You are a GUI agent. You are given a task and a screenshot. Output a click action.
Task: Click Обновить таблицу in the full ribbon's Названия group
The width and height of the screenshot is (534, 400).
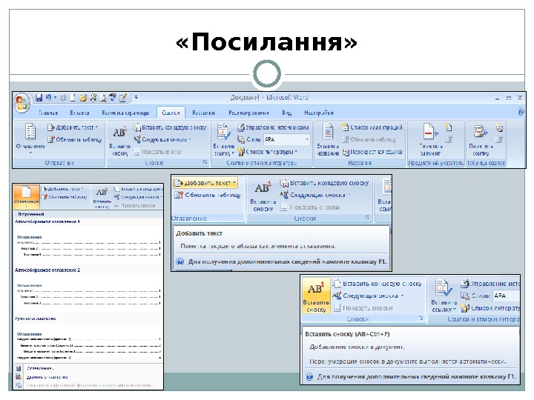click(x=369, y=139)
